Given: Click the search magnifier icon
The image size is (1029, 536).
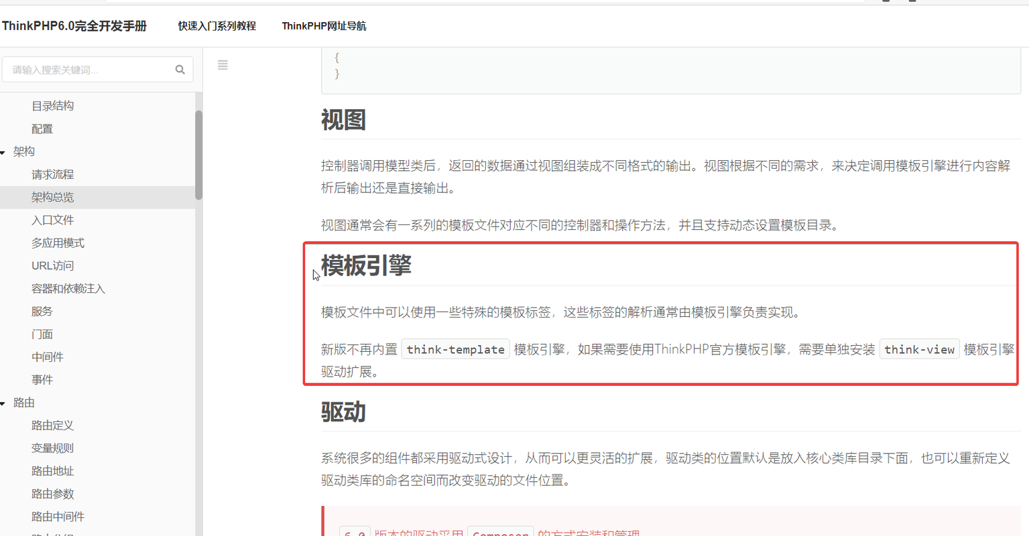Looking at the screenshot, I should coord(180,69).
